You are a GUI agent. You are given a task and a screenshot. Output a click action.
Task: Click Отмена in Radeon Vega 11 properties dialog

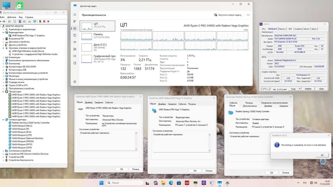[209, 171]
